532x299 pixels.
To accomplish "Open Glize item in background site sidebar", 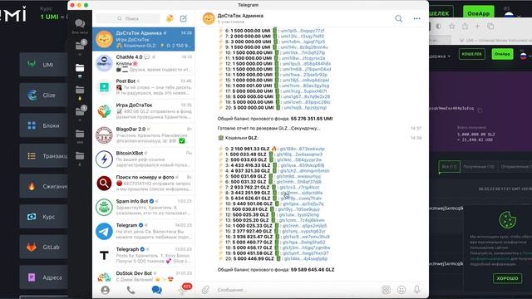I will (43, 95).
